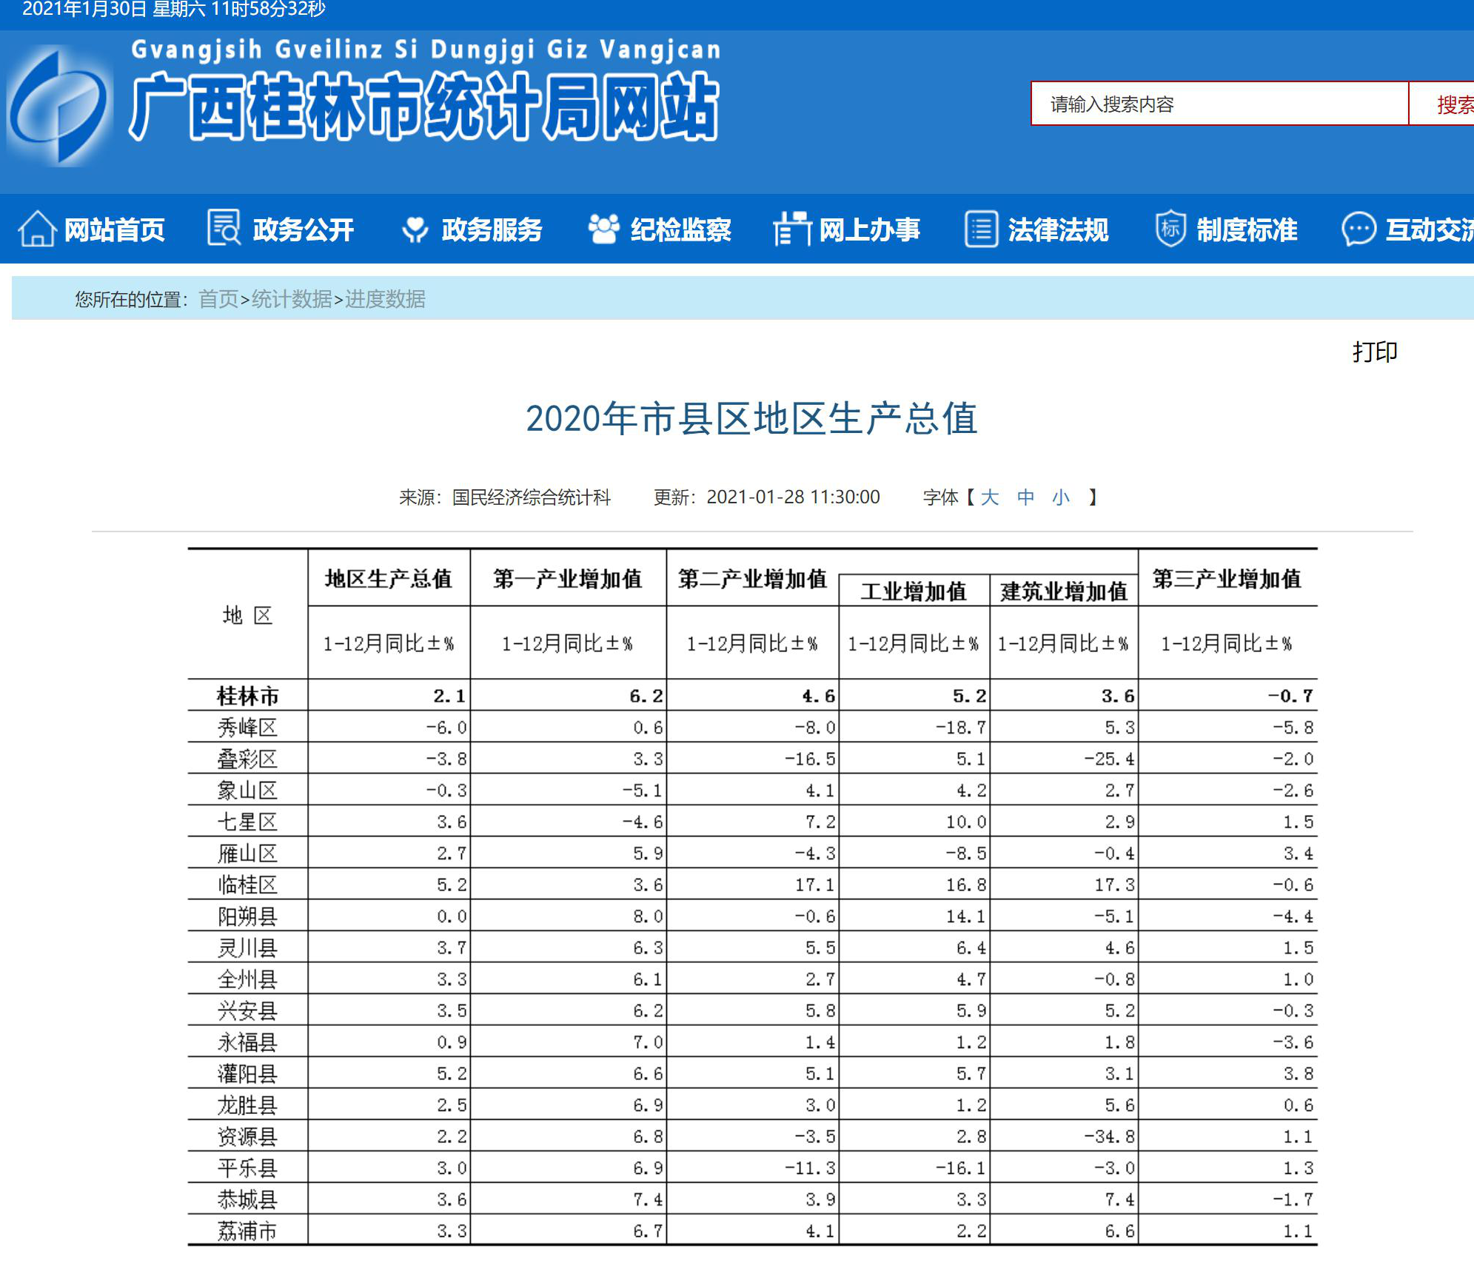Screen dimensions: 1474x1282
Task: Set font size to 小
Action: (1061, 497)
